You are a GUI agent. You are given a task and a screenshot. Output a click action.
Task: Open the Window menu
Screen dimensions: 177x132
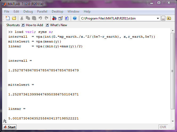tap(73, 11)
